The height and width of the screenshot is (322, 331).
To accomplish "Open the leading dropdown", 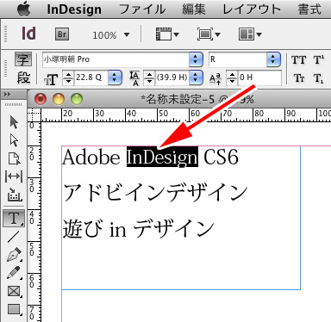I will pos(196,77).
